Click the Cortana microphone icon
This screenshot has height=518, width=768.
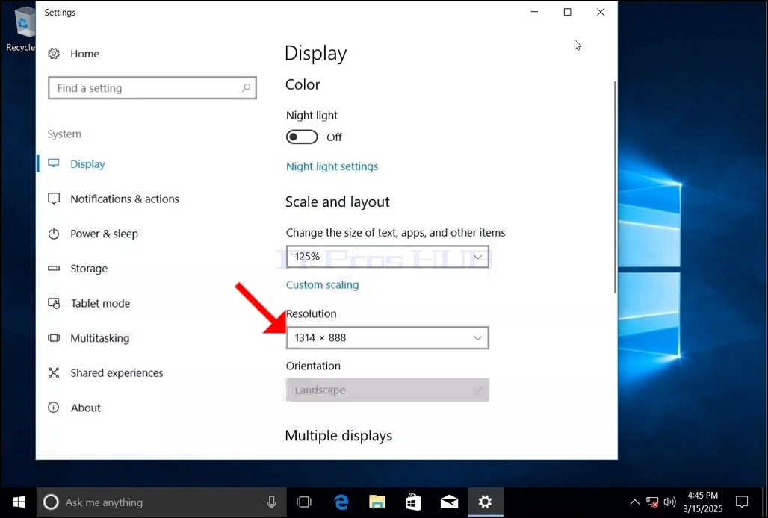click(271, 502)
